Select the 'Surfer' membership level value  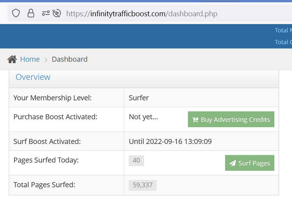(x=139, y=98)
